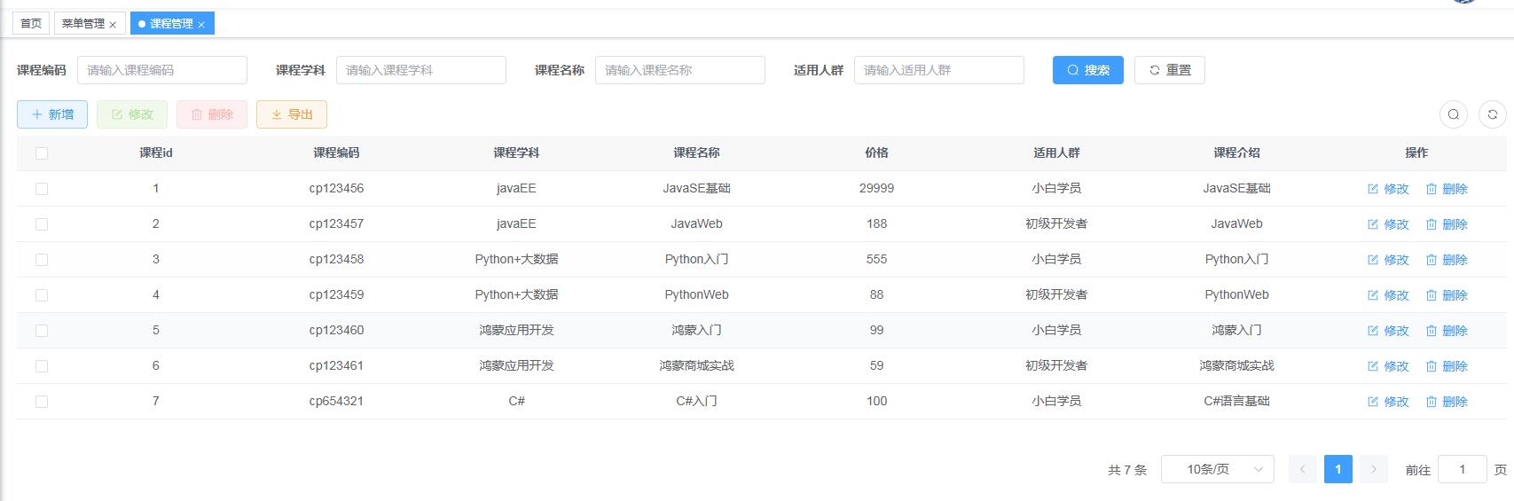Screen dimensions: 1514x501
Task: Click the green 修改 toolbar button
Action: point(132,114)
